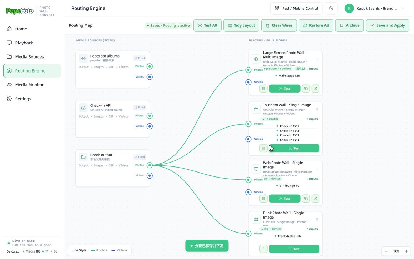Click the Booth output Videos output port

tap(150, 176)
